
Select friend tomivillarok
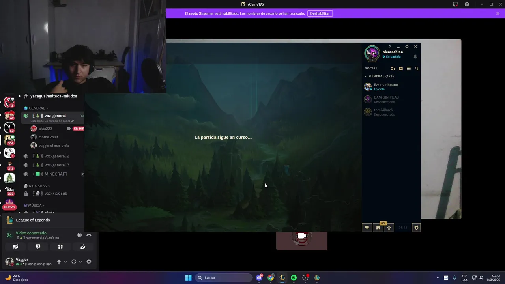pyautogui.click(x=391, y=112)
